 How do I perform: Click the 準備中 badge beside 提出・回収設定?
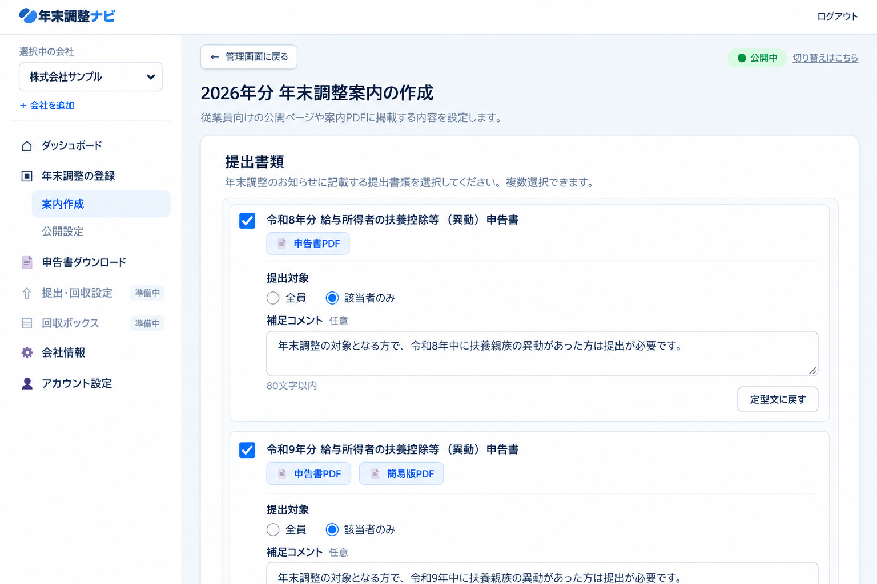click(x=147, y=293)
